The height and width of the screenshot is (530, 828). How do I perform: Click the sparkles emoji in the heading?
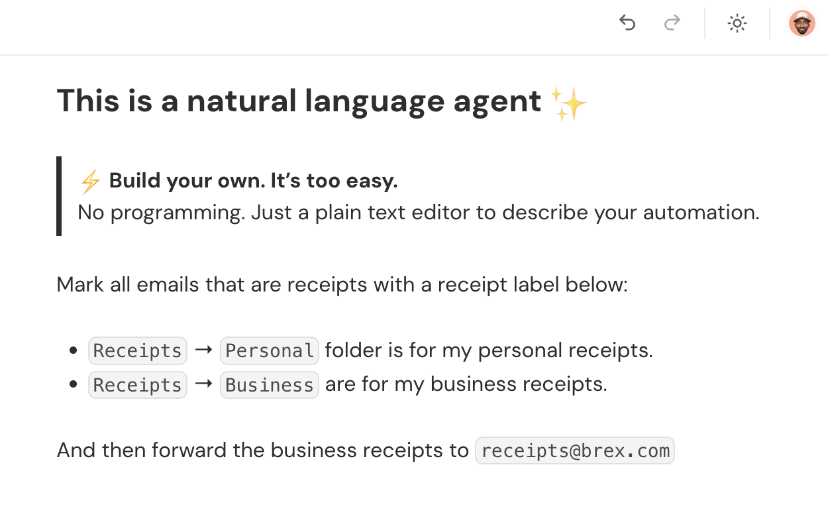click(x=569, y=103)
